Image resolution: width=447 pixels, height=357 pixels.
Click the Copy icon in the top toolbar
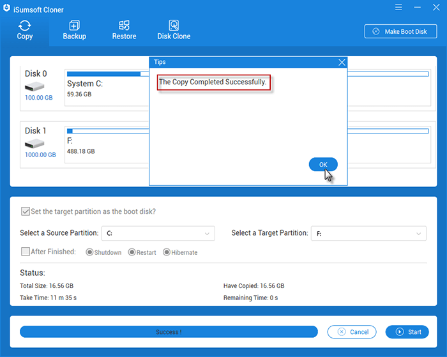[25, 26]
